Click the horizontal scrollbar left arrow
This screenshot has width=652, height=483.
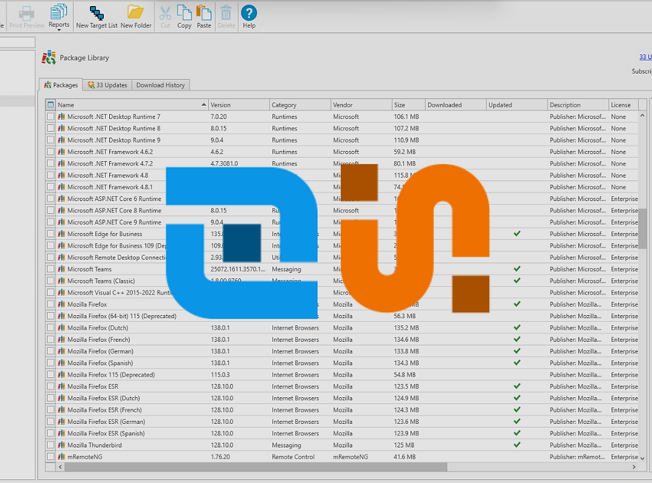[61, 467]
